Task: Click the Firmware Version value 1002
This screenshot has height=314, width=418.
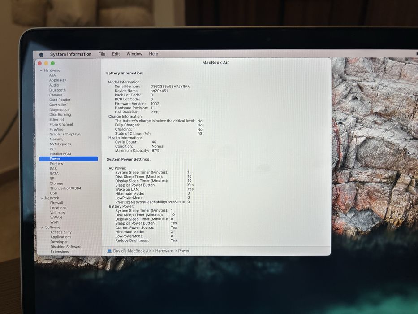Action: (155, 104)
